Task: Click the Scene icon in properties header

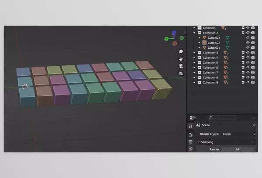Action: point(198,125)
